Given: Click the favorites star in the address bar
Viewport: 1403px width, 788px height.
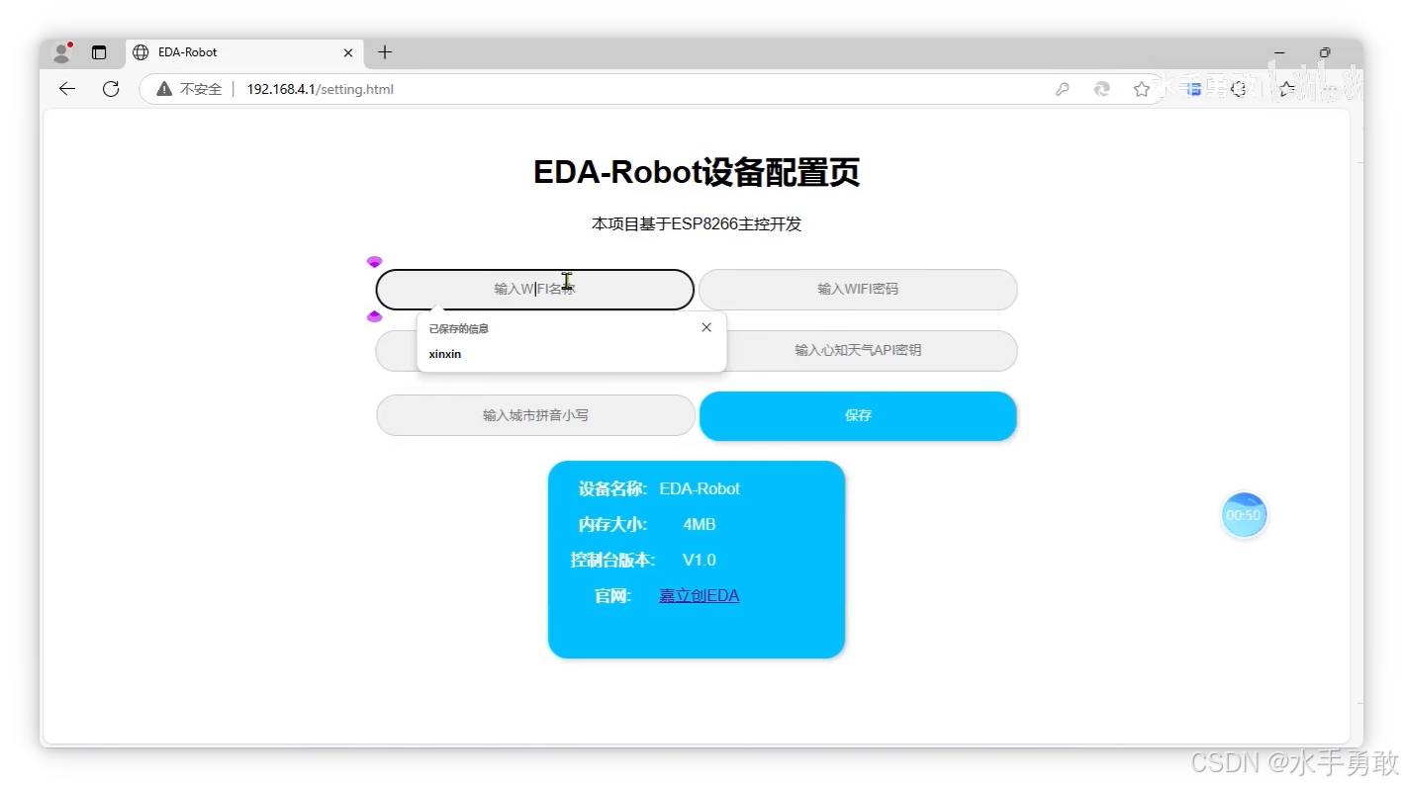Looking at the screenshot, I should click(1141, 88).
